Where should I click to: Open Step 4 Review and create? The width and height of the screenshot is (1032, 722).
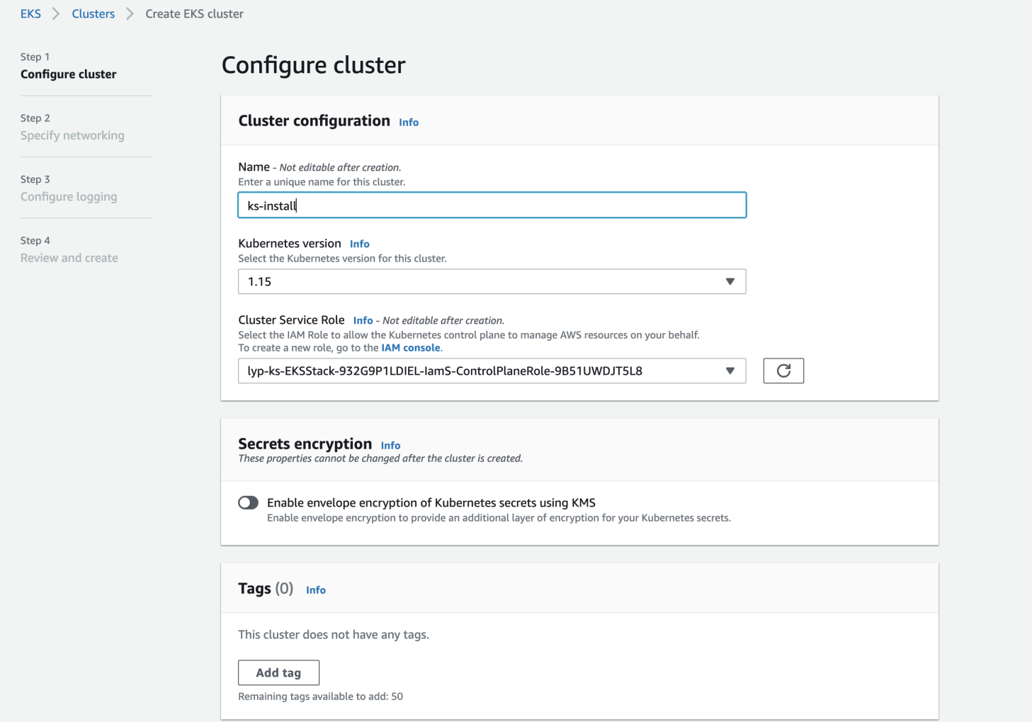[x=69, y=257]
